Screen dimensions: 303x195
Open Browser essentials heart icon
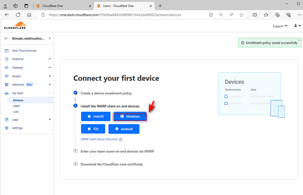tap(289, 15)
